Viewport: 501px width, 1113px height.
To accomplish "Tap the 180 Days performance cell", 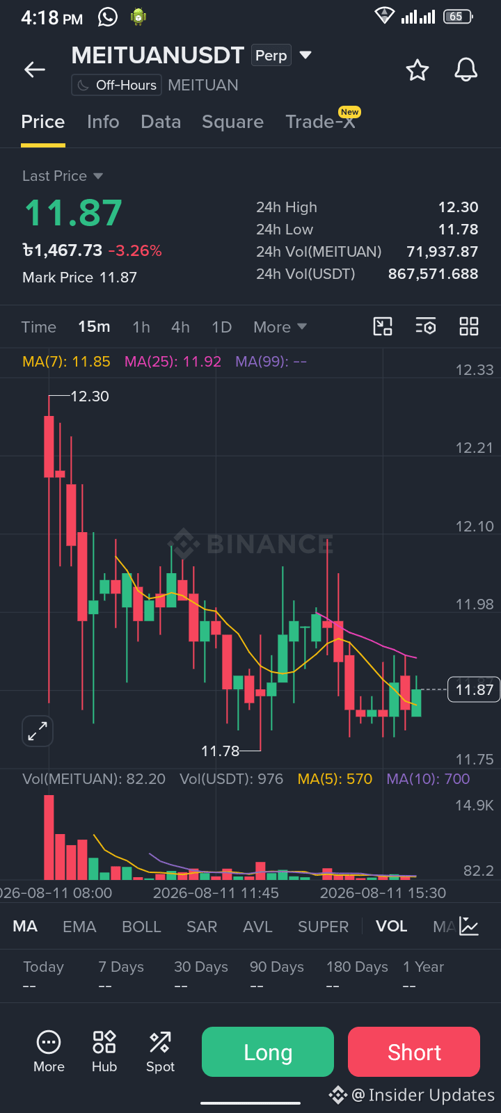I will (x=357, y=976).
